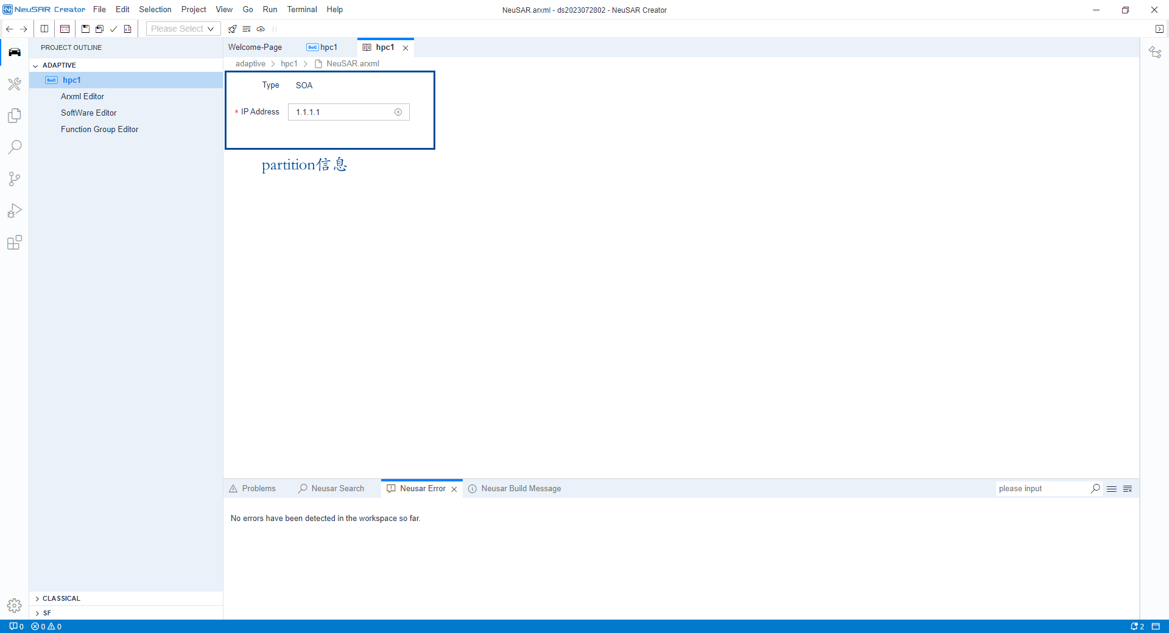Launch build via the rocket toolbar icon
1169x633 pixels.
(x=232, y=29)
